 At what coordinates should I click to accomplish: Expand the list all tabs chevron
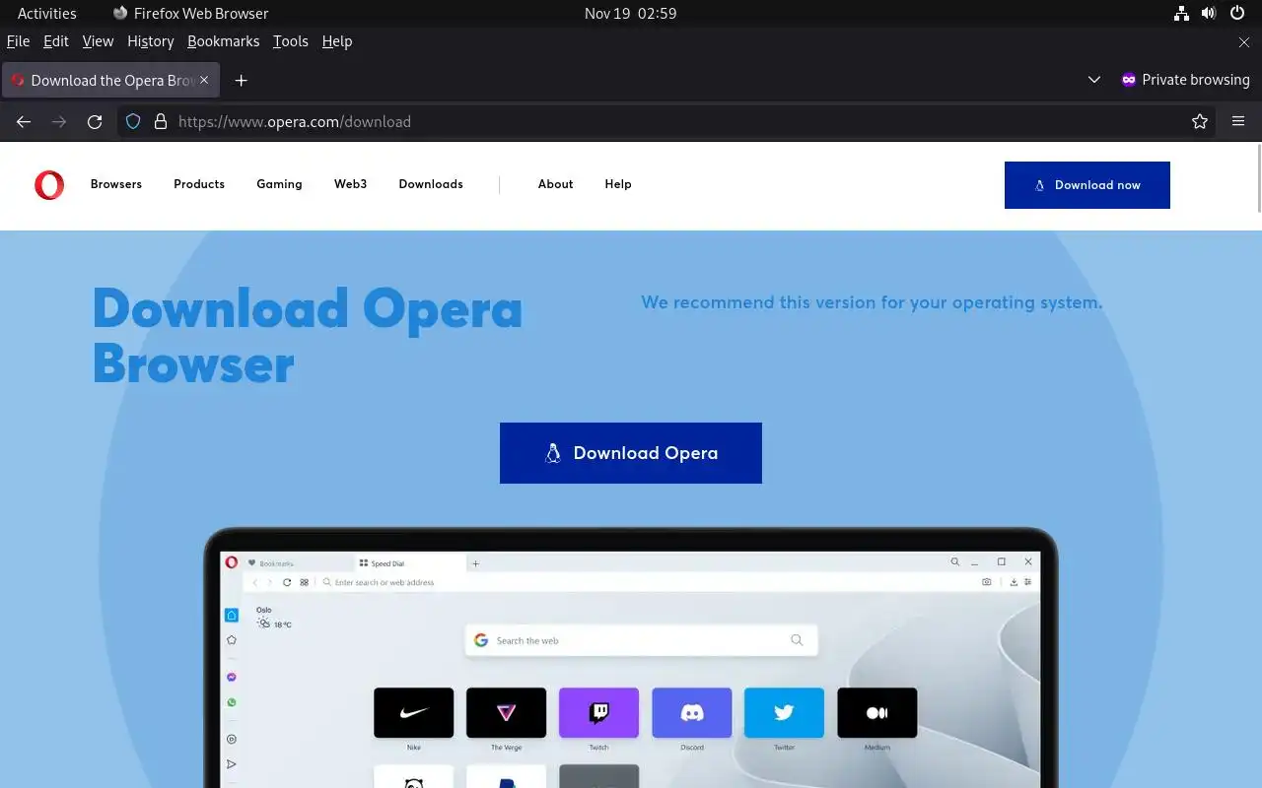click(1093, 80)
